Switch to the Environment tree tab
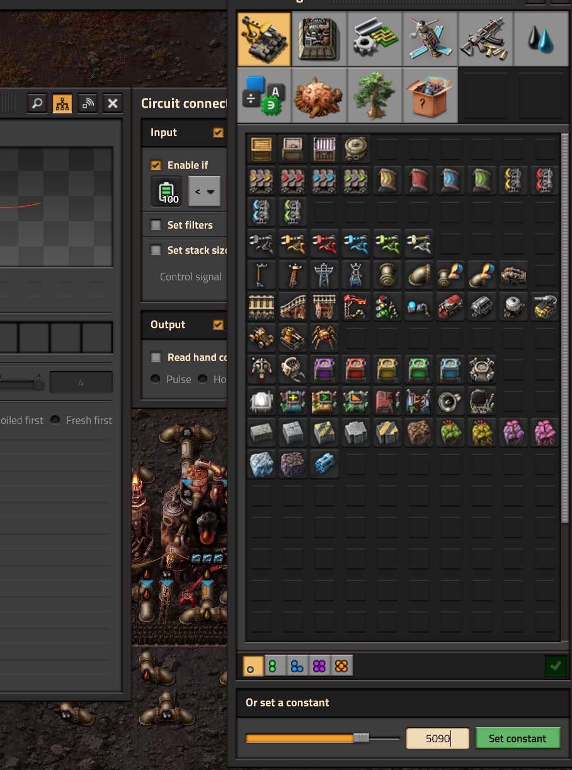Viewport: 572px width, 770px height. coord(375,95)
